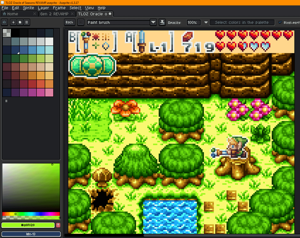Open the Sprite menu
Viewport: 300px width, 238px height.
click(28, 8)
